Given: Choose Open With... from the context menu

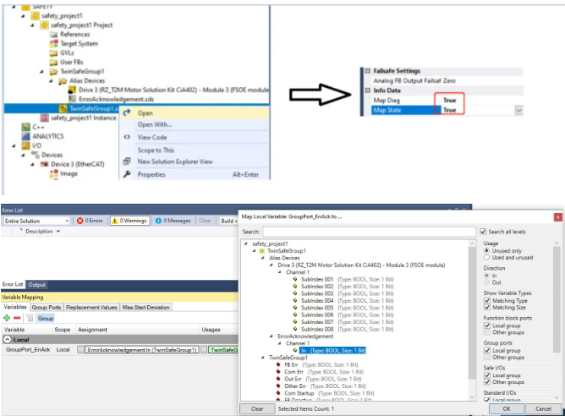Looking at the screenshot, I should click(154, 124).
